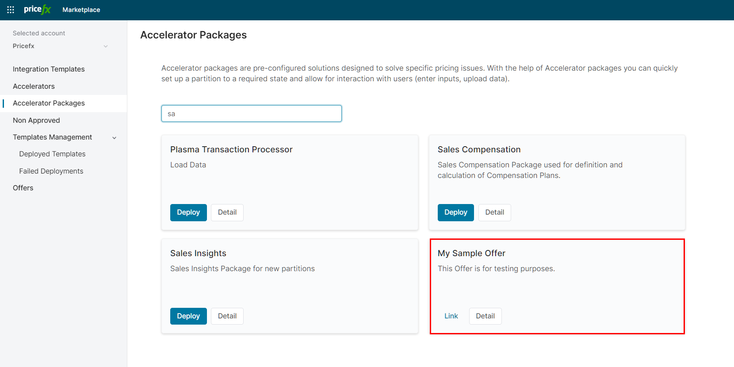The height and width of the screenshot is (367, 734).
Task: Open the Pricefx account dropdown
Action: pyautogui.click(x=60, y=46)
